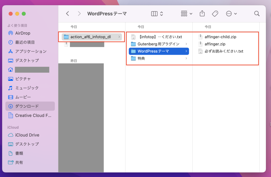Click the 【infotop】 text file icon
The image size is (271, 177).
click(133, 37)
